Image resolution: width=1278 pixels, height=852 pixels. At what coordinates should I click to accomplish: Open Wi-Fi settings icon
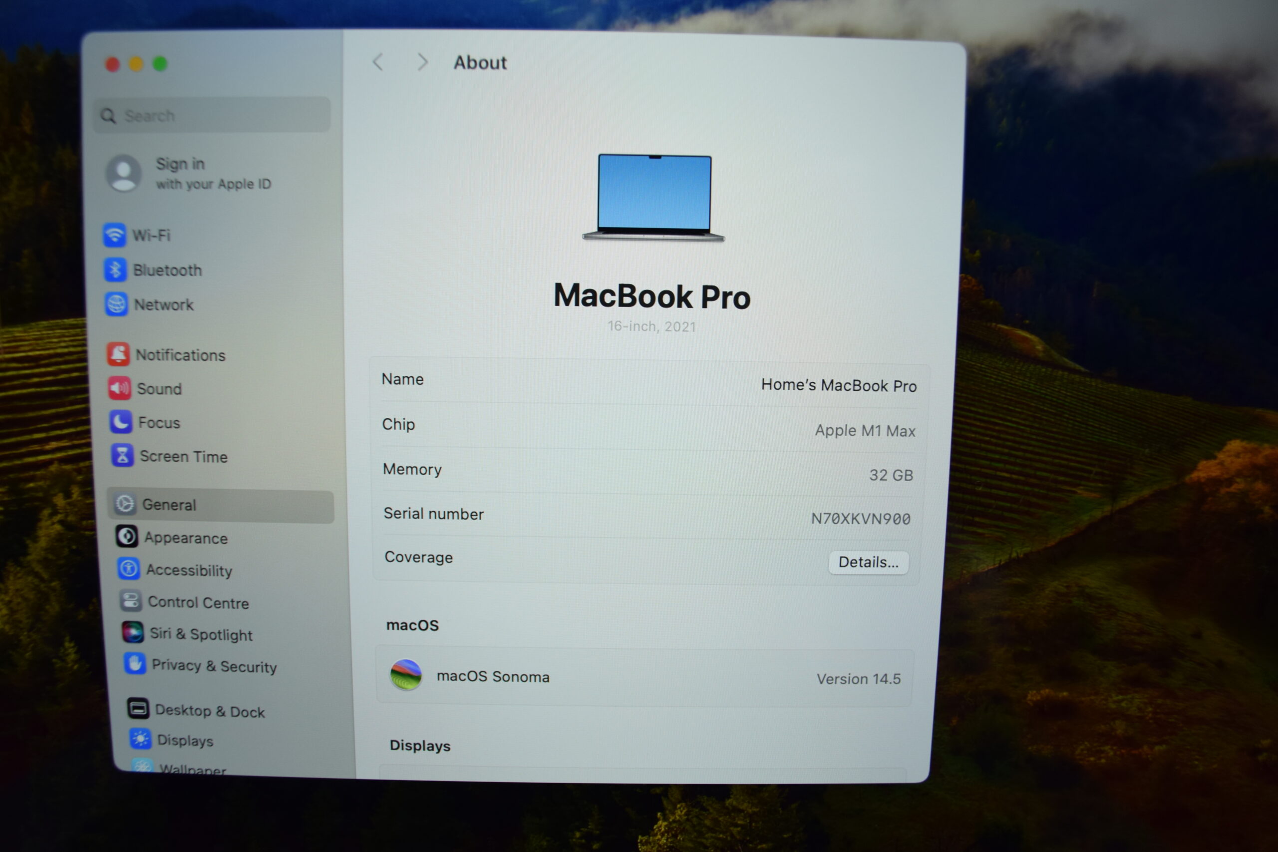pos(114,235)
